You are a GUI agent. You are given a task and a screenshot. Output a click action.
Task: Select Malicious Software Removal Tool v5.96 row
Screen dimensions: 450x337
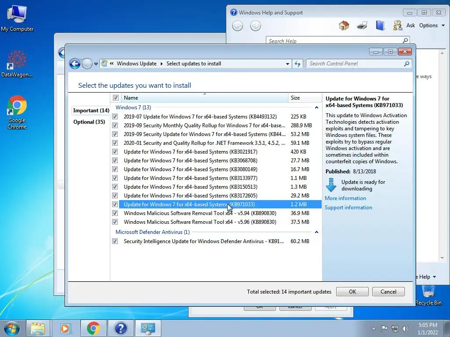(x=216, y=222)
